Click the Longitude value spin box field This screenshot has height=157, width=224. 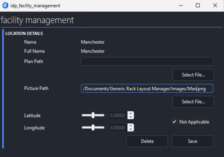118,128
